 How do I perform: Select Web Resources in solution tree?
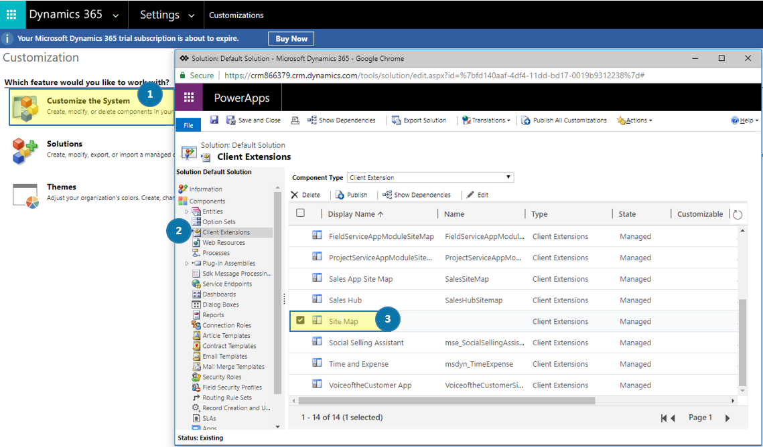[223, 242]
